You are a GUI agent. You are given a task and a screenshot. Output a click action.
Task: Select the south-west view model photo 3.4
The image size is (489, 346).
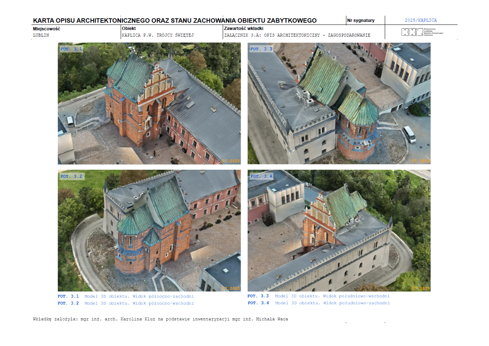click(339, 230)
